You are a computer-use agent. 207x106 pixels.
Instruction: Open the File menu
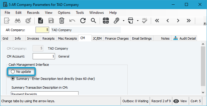pos(7,13)
